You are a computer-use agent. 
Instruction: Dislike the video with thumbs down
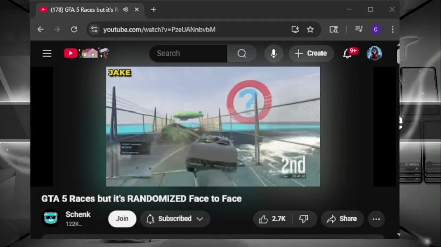pyautogui.click(x=304, y=219)
